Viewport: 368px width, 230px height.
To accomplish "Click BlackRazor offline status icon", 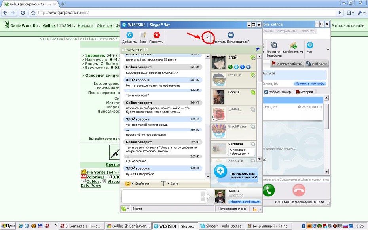I will [253, 127].
